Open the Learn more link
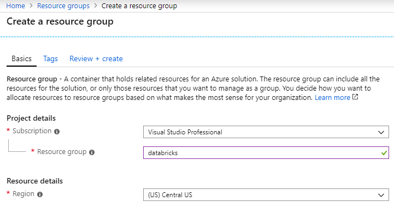 coord(332,97)
